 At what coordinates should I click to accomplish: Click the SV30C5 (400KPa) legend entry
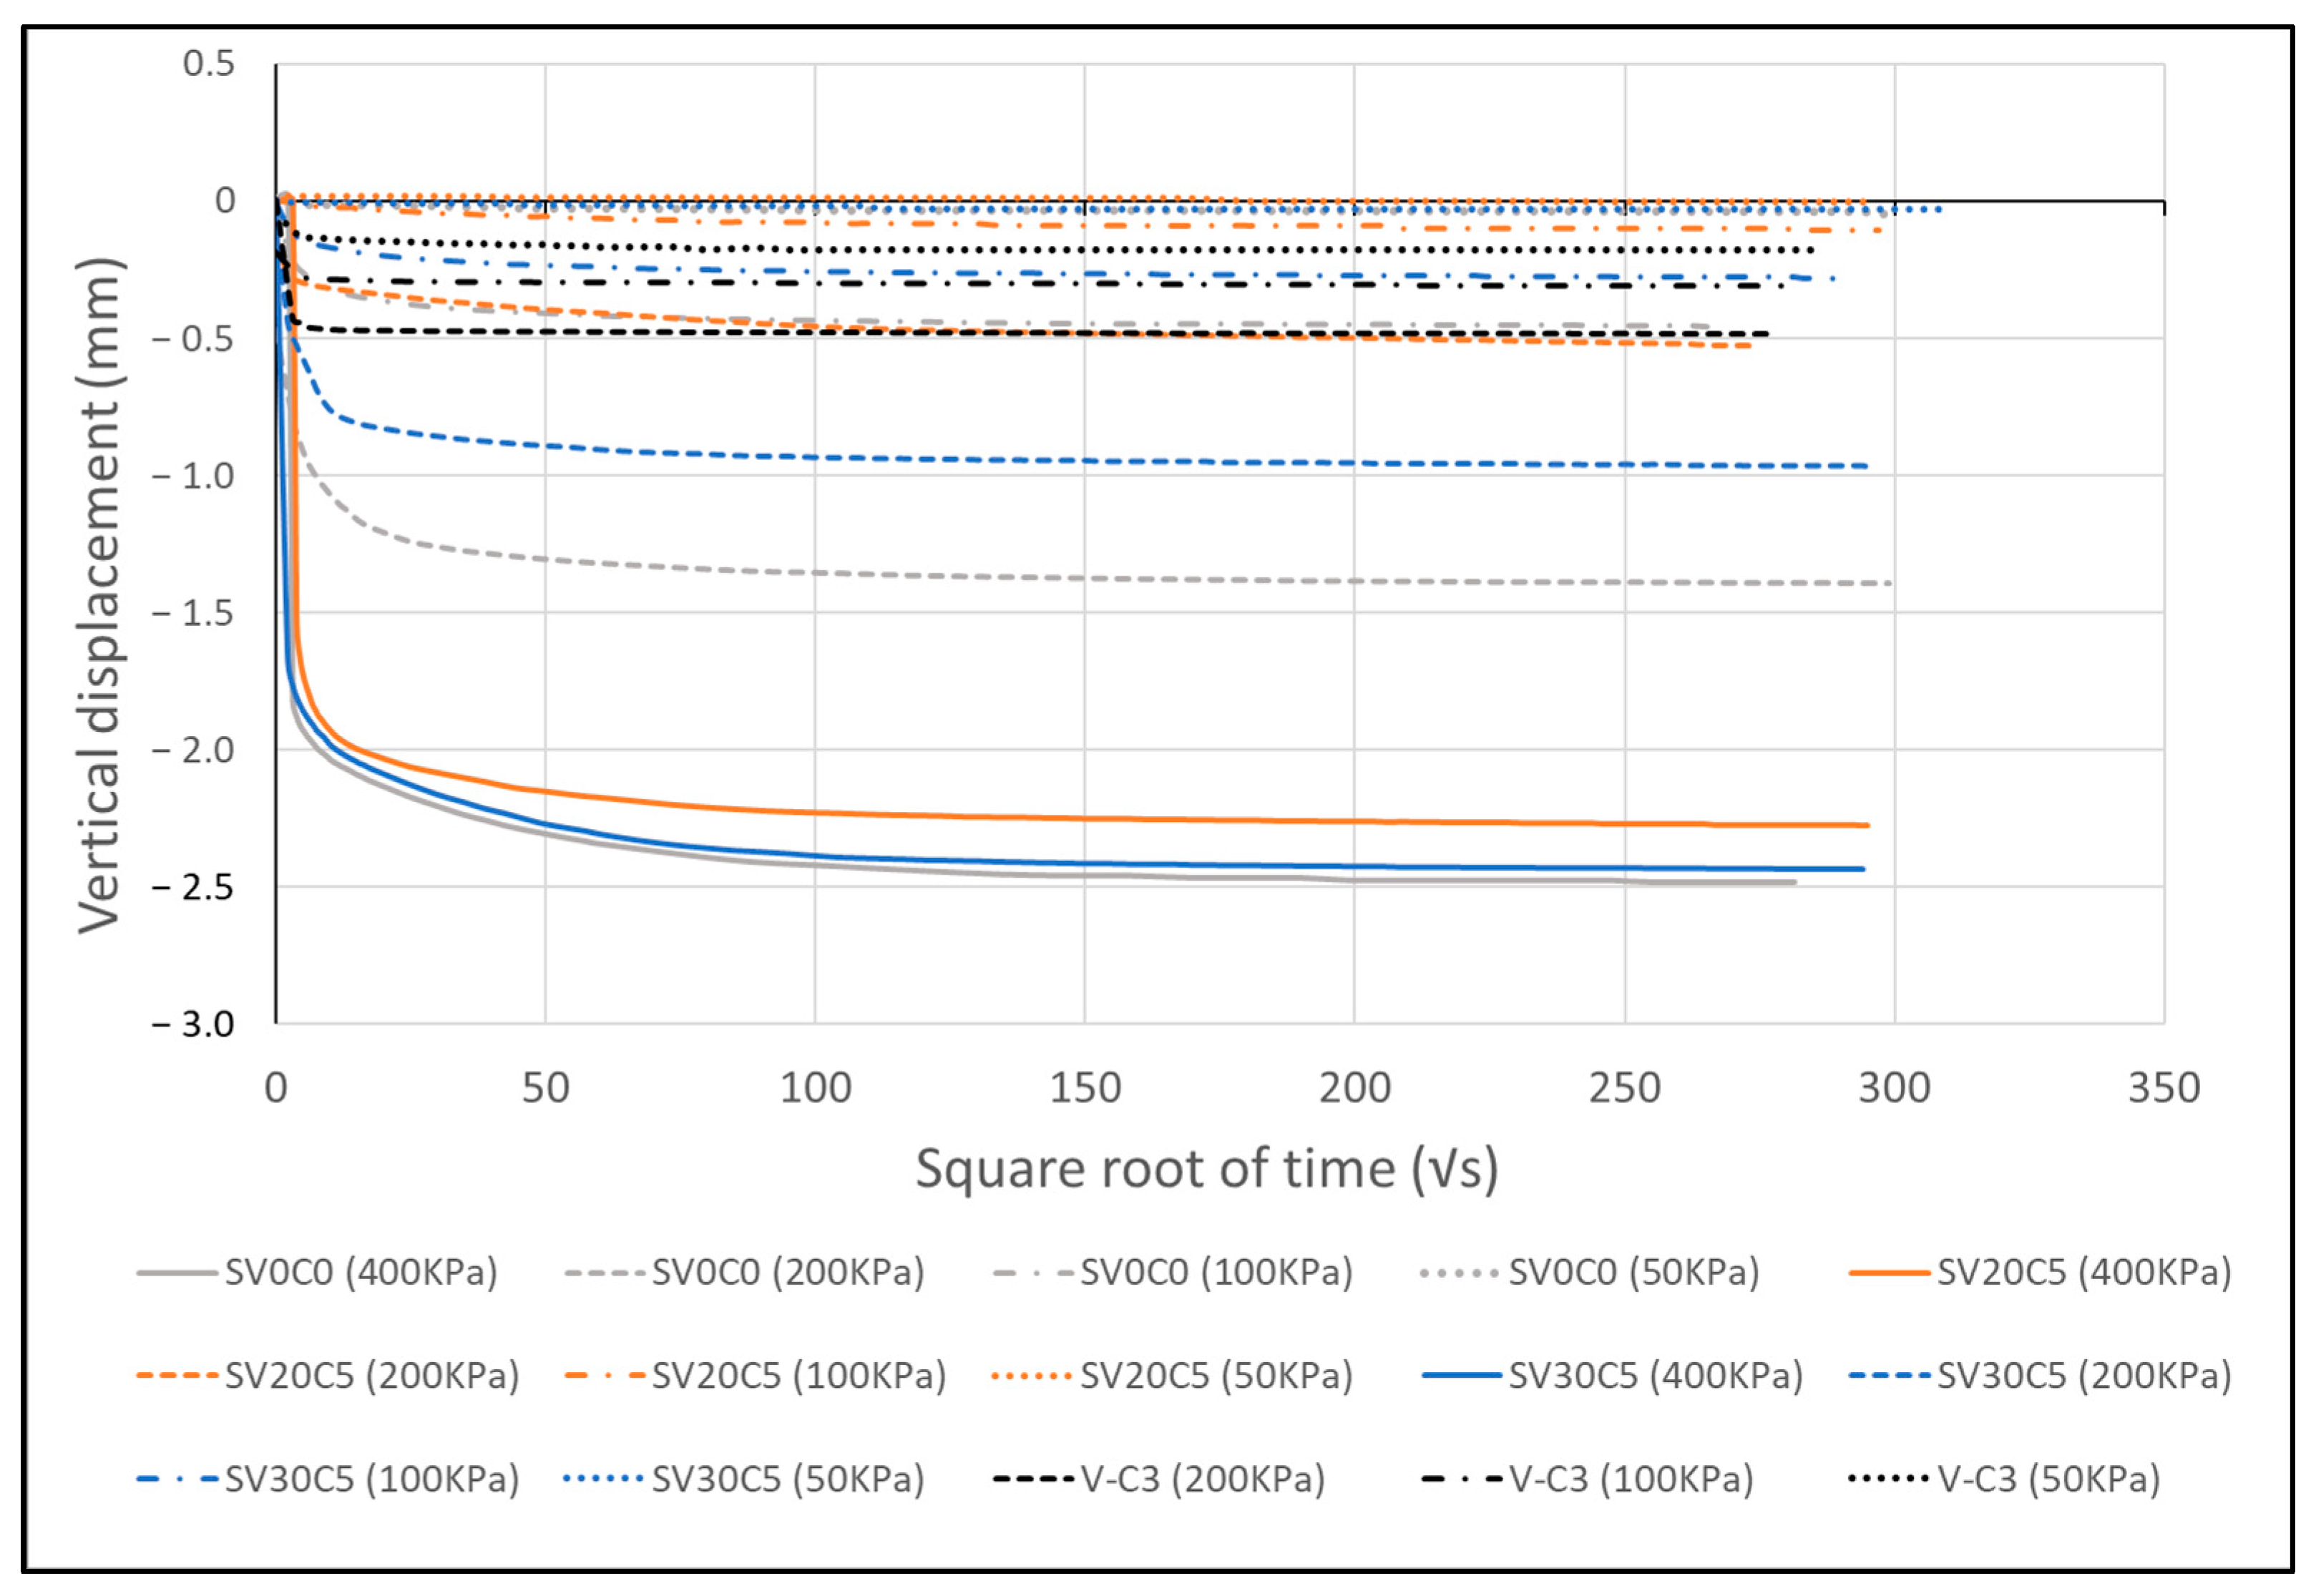pyautogui.click(x=1655, y=1376)
